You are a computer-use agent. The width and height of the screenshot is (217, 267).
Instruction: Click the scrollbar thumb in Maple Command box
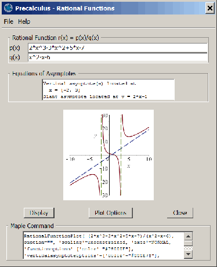click(188, 243)
